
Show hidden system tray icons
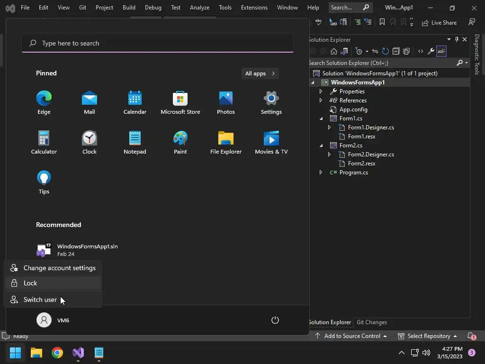402,353
